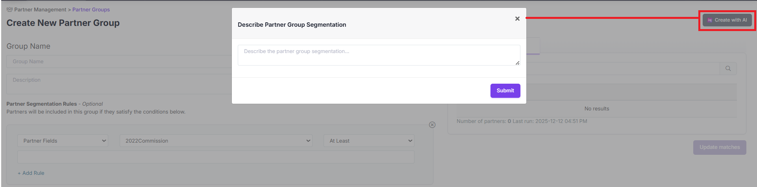Image resolution: width=757 pixels, height=187 pixels.
Task: Close the Describe Partner Group Segmentation dialog
Action: [x=517, y=18]
